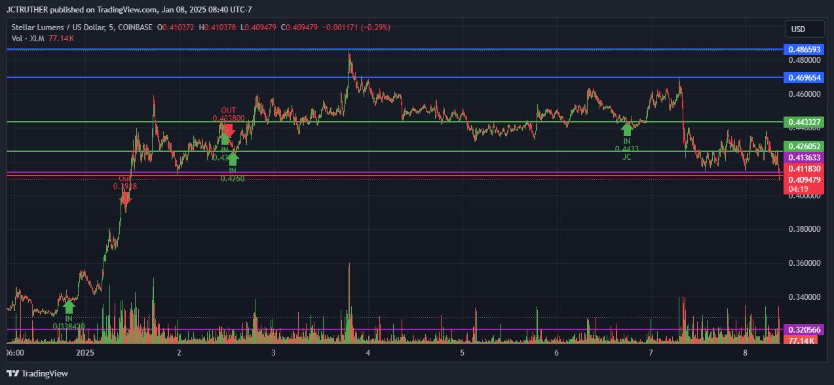
Task: Click the 0.486593 blue price label
Action: coord(803,50)
